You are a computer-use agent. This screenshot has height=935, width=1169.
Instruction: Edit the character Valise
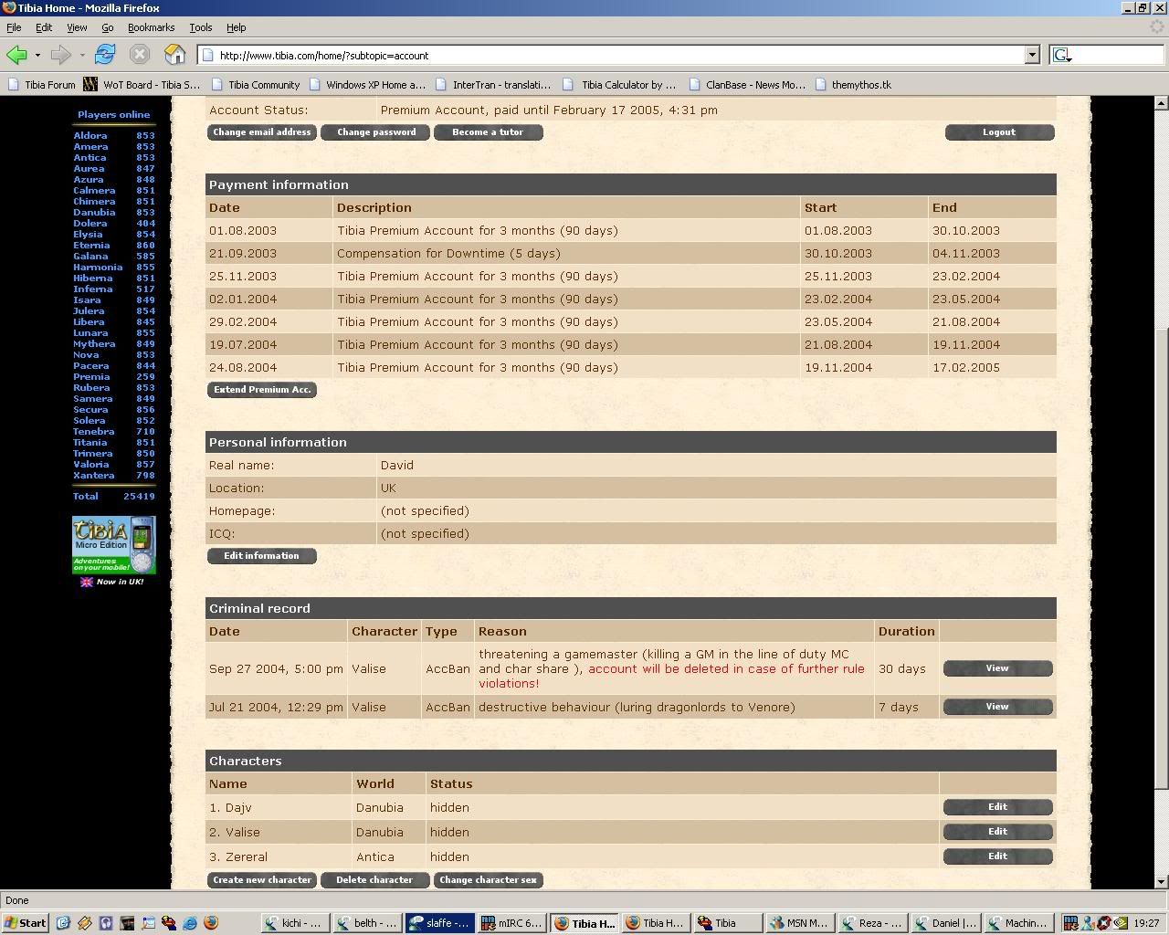click(x=997, y=832)
